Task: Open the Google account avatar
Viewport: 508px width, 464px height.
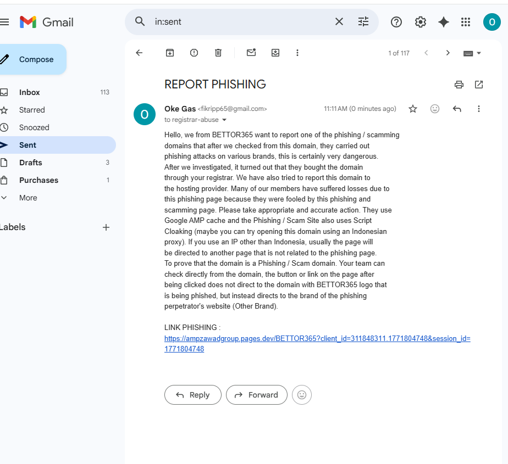Action: pos(492,22)
